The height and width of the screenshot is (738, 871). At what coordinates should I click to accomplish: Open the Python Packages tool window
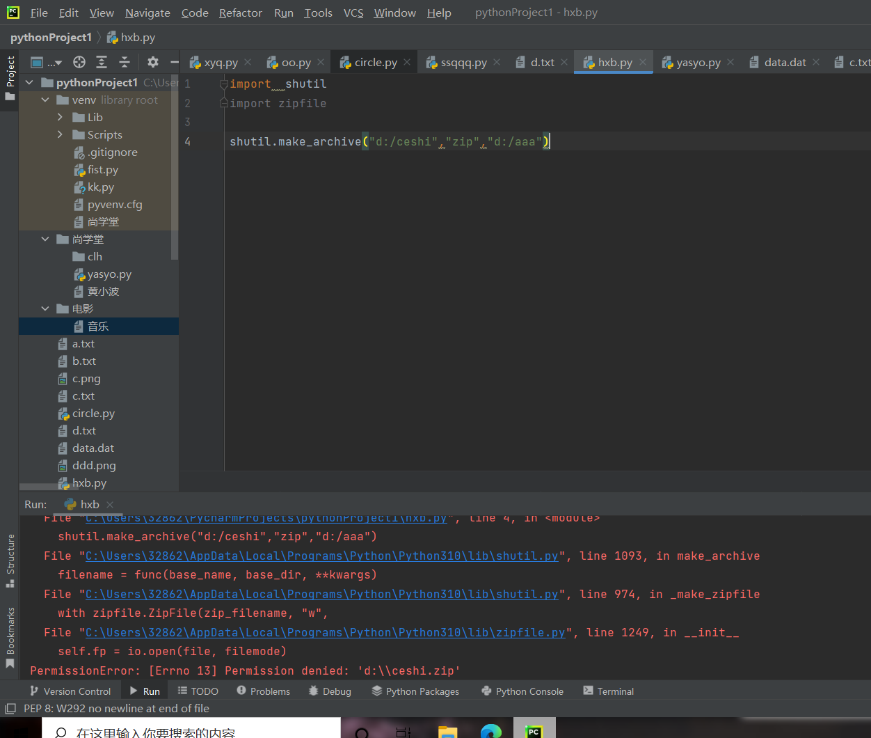[x=415, y=691]
